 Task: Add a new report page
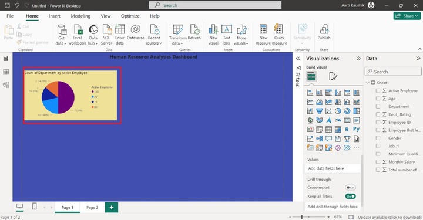(x=112, y=207)
